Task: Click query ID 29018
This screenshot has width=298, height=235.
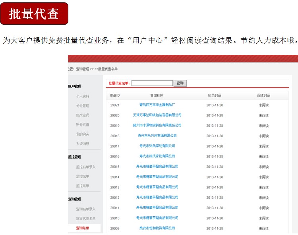Action: pyautogui.click(x=115, y=136)
